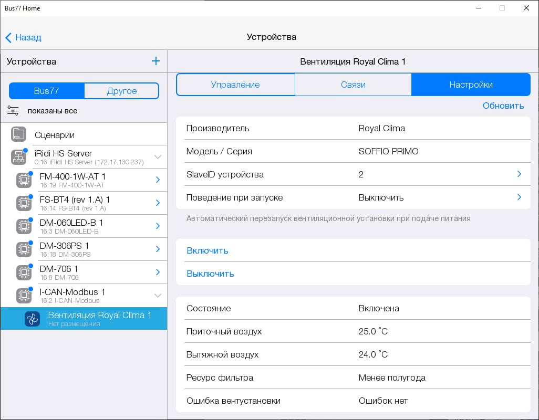Click the Нет размещения subtitle
Viewport: 539px width, 420px height.
pyautogui.click(x=74, y=324)
